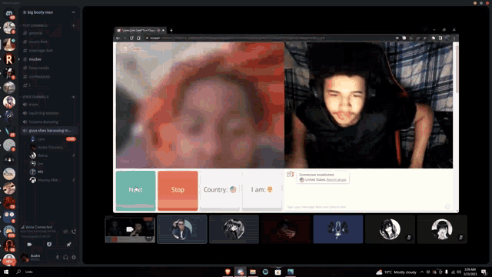Click browser back arrow in shared window
The width and height of the screenshot is (492, 277).
tap(118, 38)
